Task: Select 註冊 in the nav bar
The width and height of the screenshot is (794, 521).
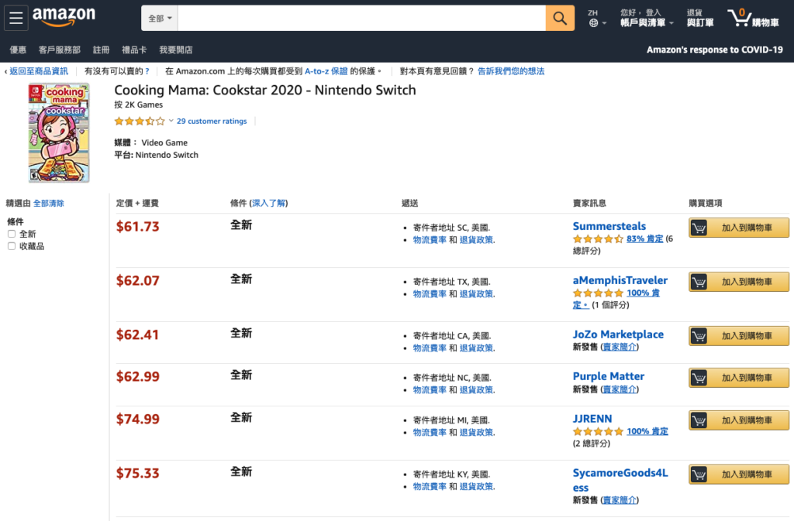Action: [101, 50]
